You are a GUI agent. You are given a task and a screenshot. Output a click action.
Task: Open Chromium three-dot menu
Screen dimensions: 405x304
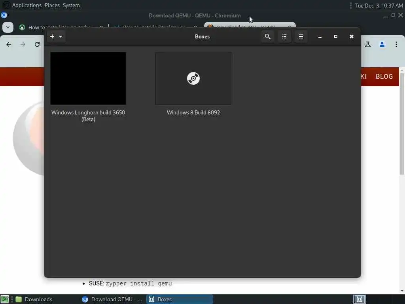(396, 44)
